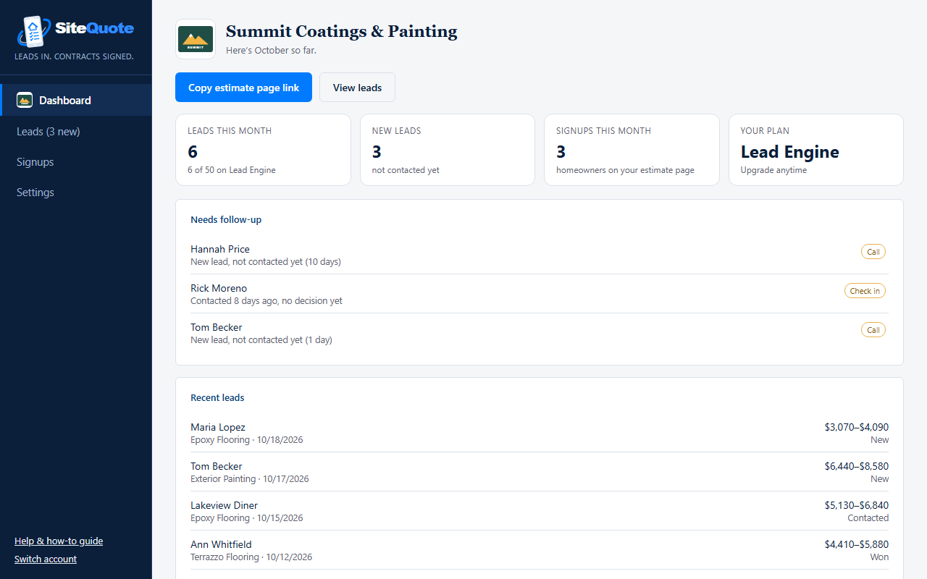
Task: Open Leads (3 new) in sidebar
Action: [x=49, y=132]
